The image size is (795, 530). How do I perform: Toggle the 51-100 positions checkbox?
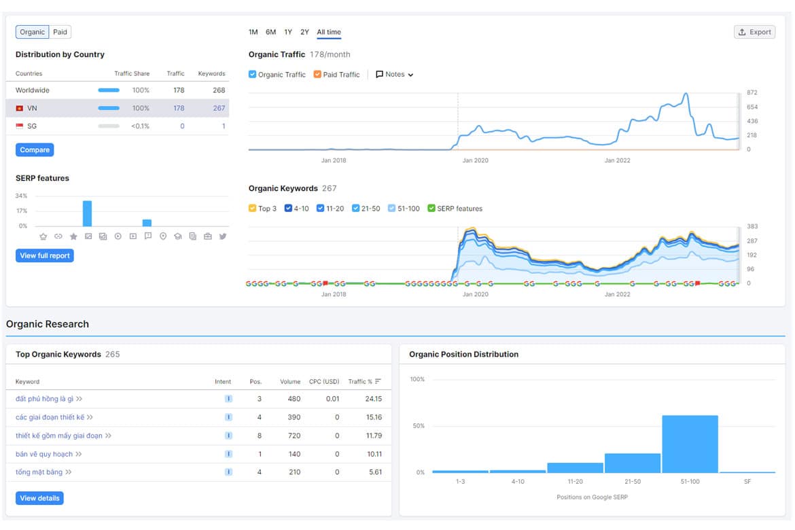coord(391,209)
